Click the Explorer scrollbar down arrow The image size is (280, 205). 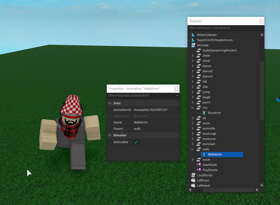point(262,185)
